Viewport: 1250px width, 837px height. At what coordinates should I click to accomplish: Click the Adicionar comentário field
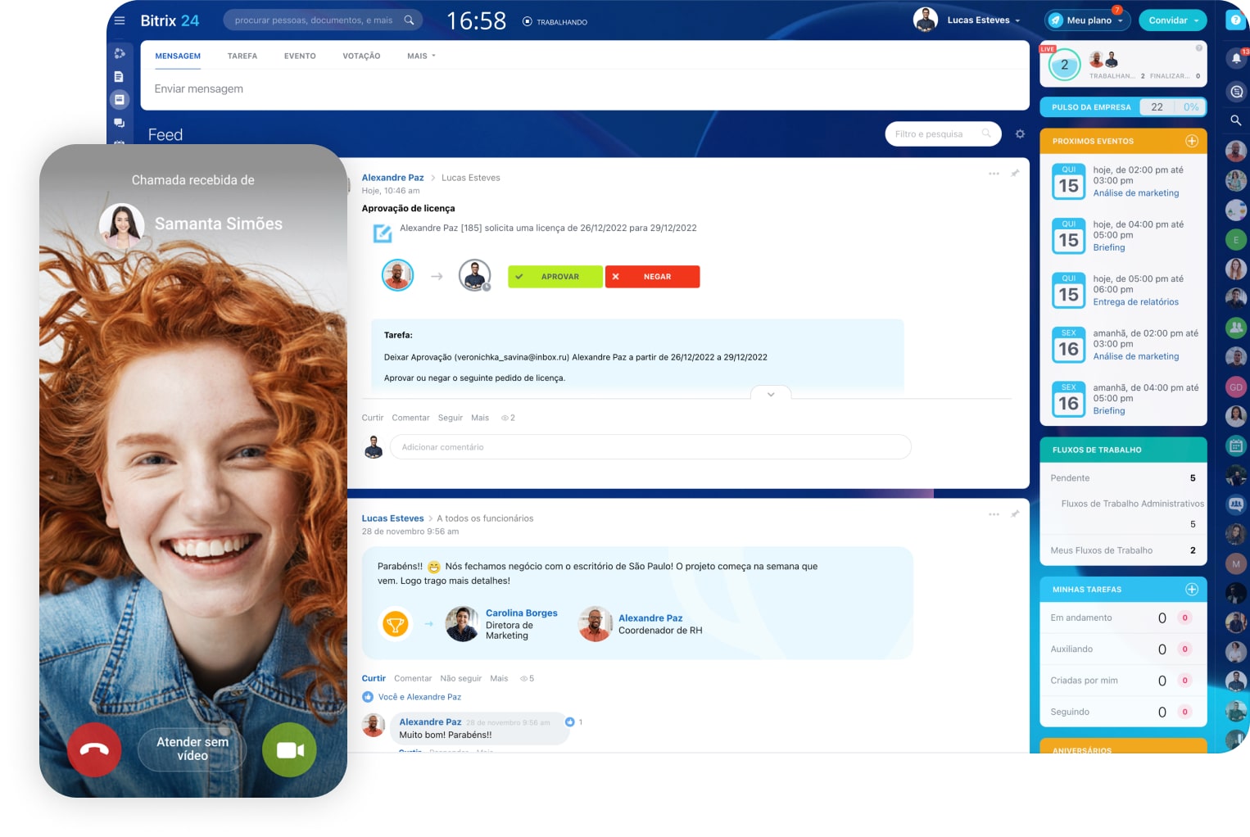pyautogui.click(x=650, y=447)
